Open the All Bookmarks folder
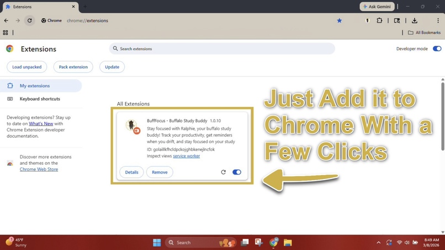 424,32
